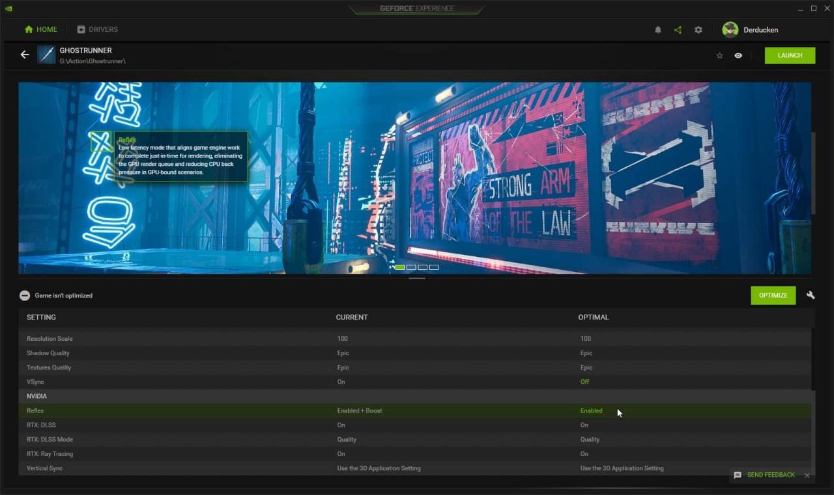Click the Derducken profile avatar

730,30
